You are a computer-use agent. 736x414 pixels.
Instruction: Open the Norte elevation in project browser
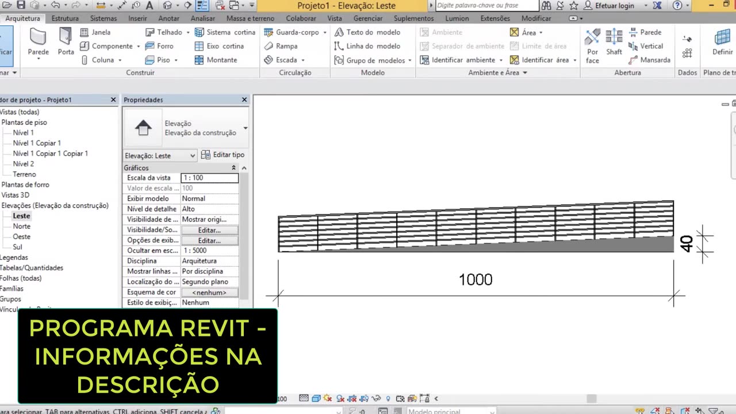22,226
